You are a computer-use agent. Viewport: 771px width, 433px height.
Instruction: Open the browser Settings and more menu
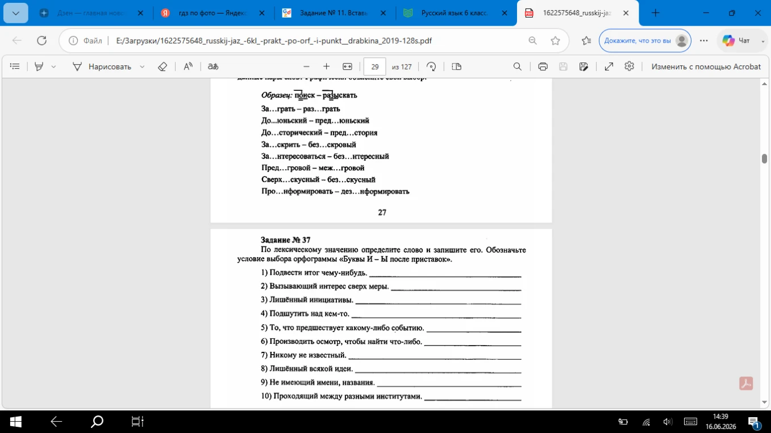(704, 41)
